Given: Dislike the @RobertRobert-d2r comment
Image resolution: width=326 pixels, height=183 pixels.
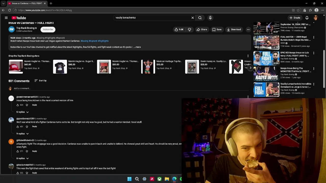Looking at the screenshot, I should pyautogui.click(x=27, y=151).
